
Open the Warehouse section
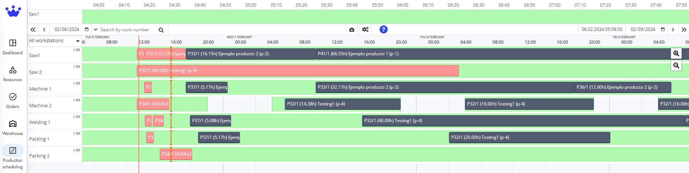(13, 128)
